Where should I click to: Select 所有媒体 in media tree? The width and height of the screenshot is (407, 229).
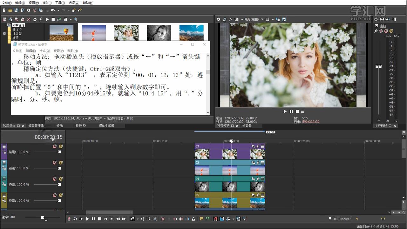tap(19, 25)
